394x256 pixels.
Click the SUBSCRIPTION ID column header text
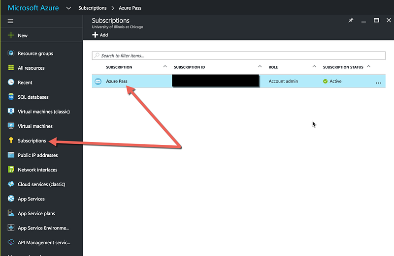pyautogui.click(x=190, y=67)
